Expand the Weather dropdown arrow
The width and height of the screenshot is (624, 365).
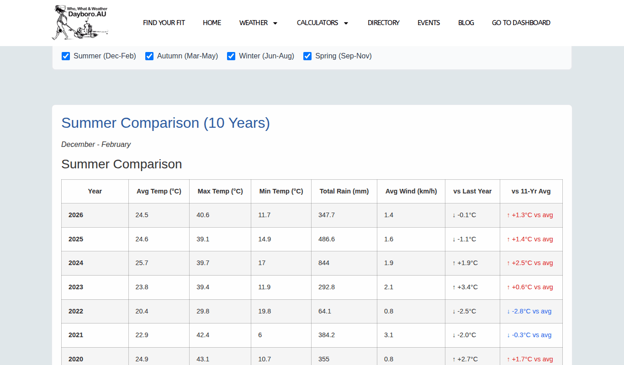pos(275,23)
